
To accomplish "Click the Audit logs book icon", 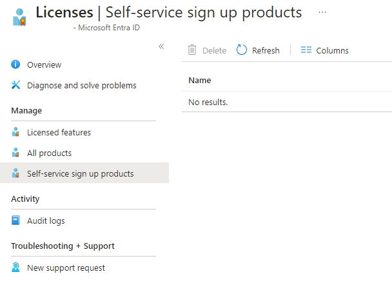I will coord(16,220).
